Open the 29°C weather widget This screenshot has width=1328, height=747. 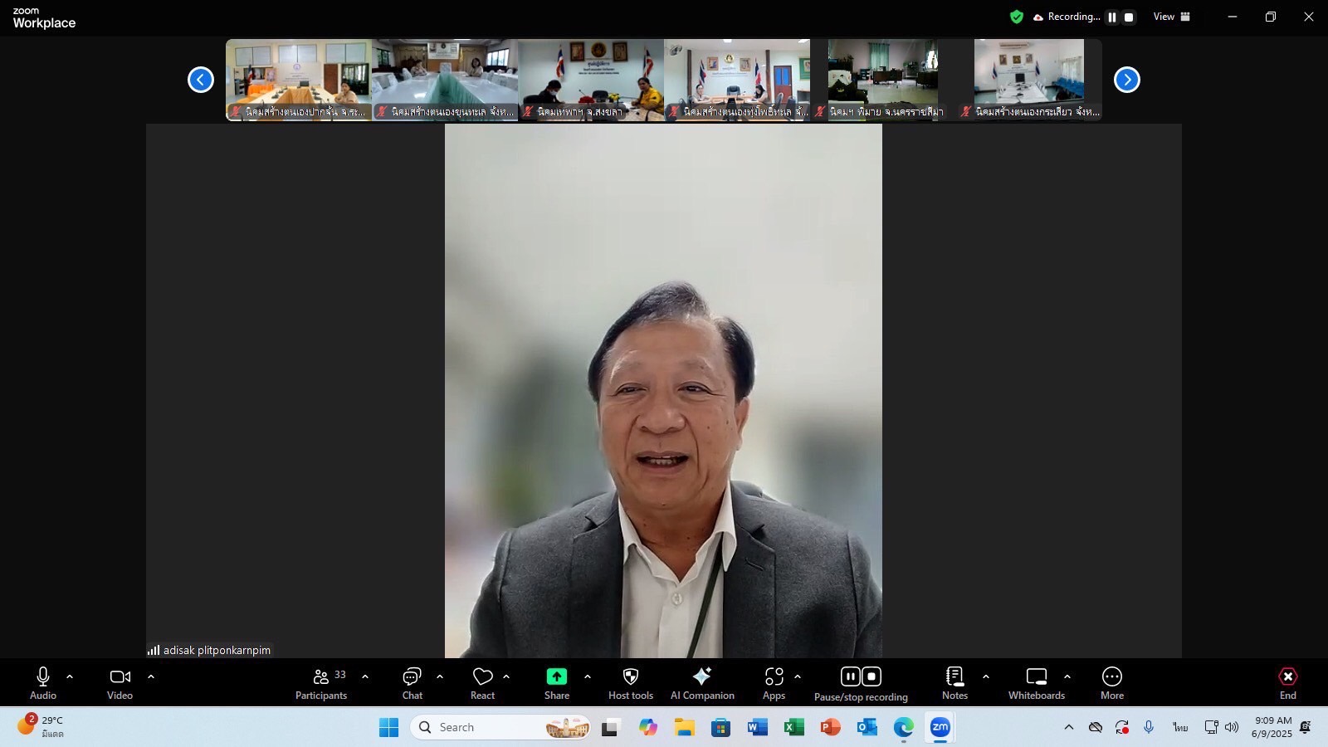[x=41, y=726]
